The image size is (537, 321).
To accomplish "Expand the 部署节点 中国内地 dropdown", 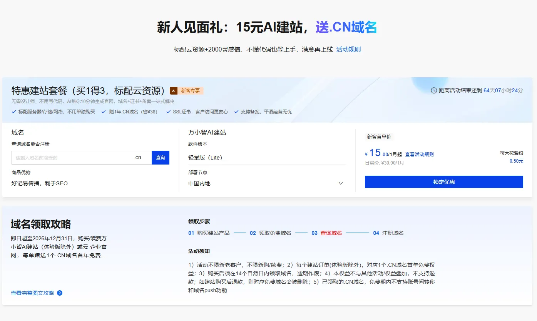I will pos(267,183).
